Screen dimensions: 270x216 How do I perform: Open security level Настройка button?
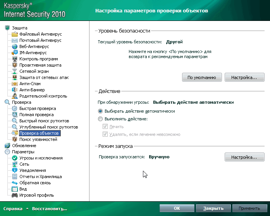point(244,77)
